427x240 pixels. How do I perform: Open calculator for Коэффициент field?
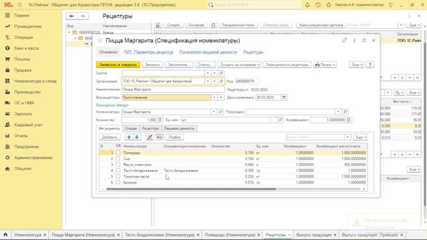click(x=348, y=120)
